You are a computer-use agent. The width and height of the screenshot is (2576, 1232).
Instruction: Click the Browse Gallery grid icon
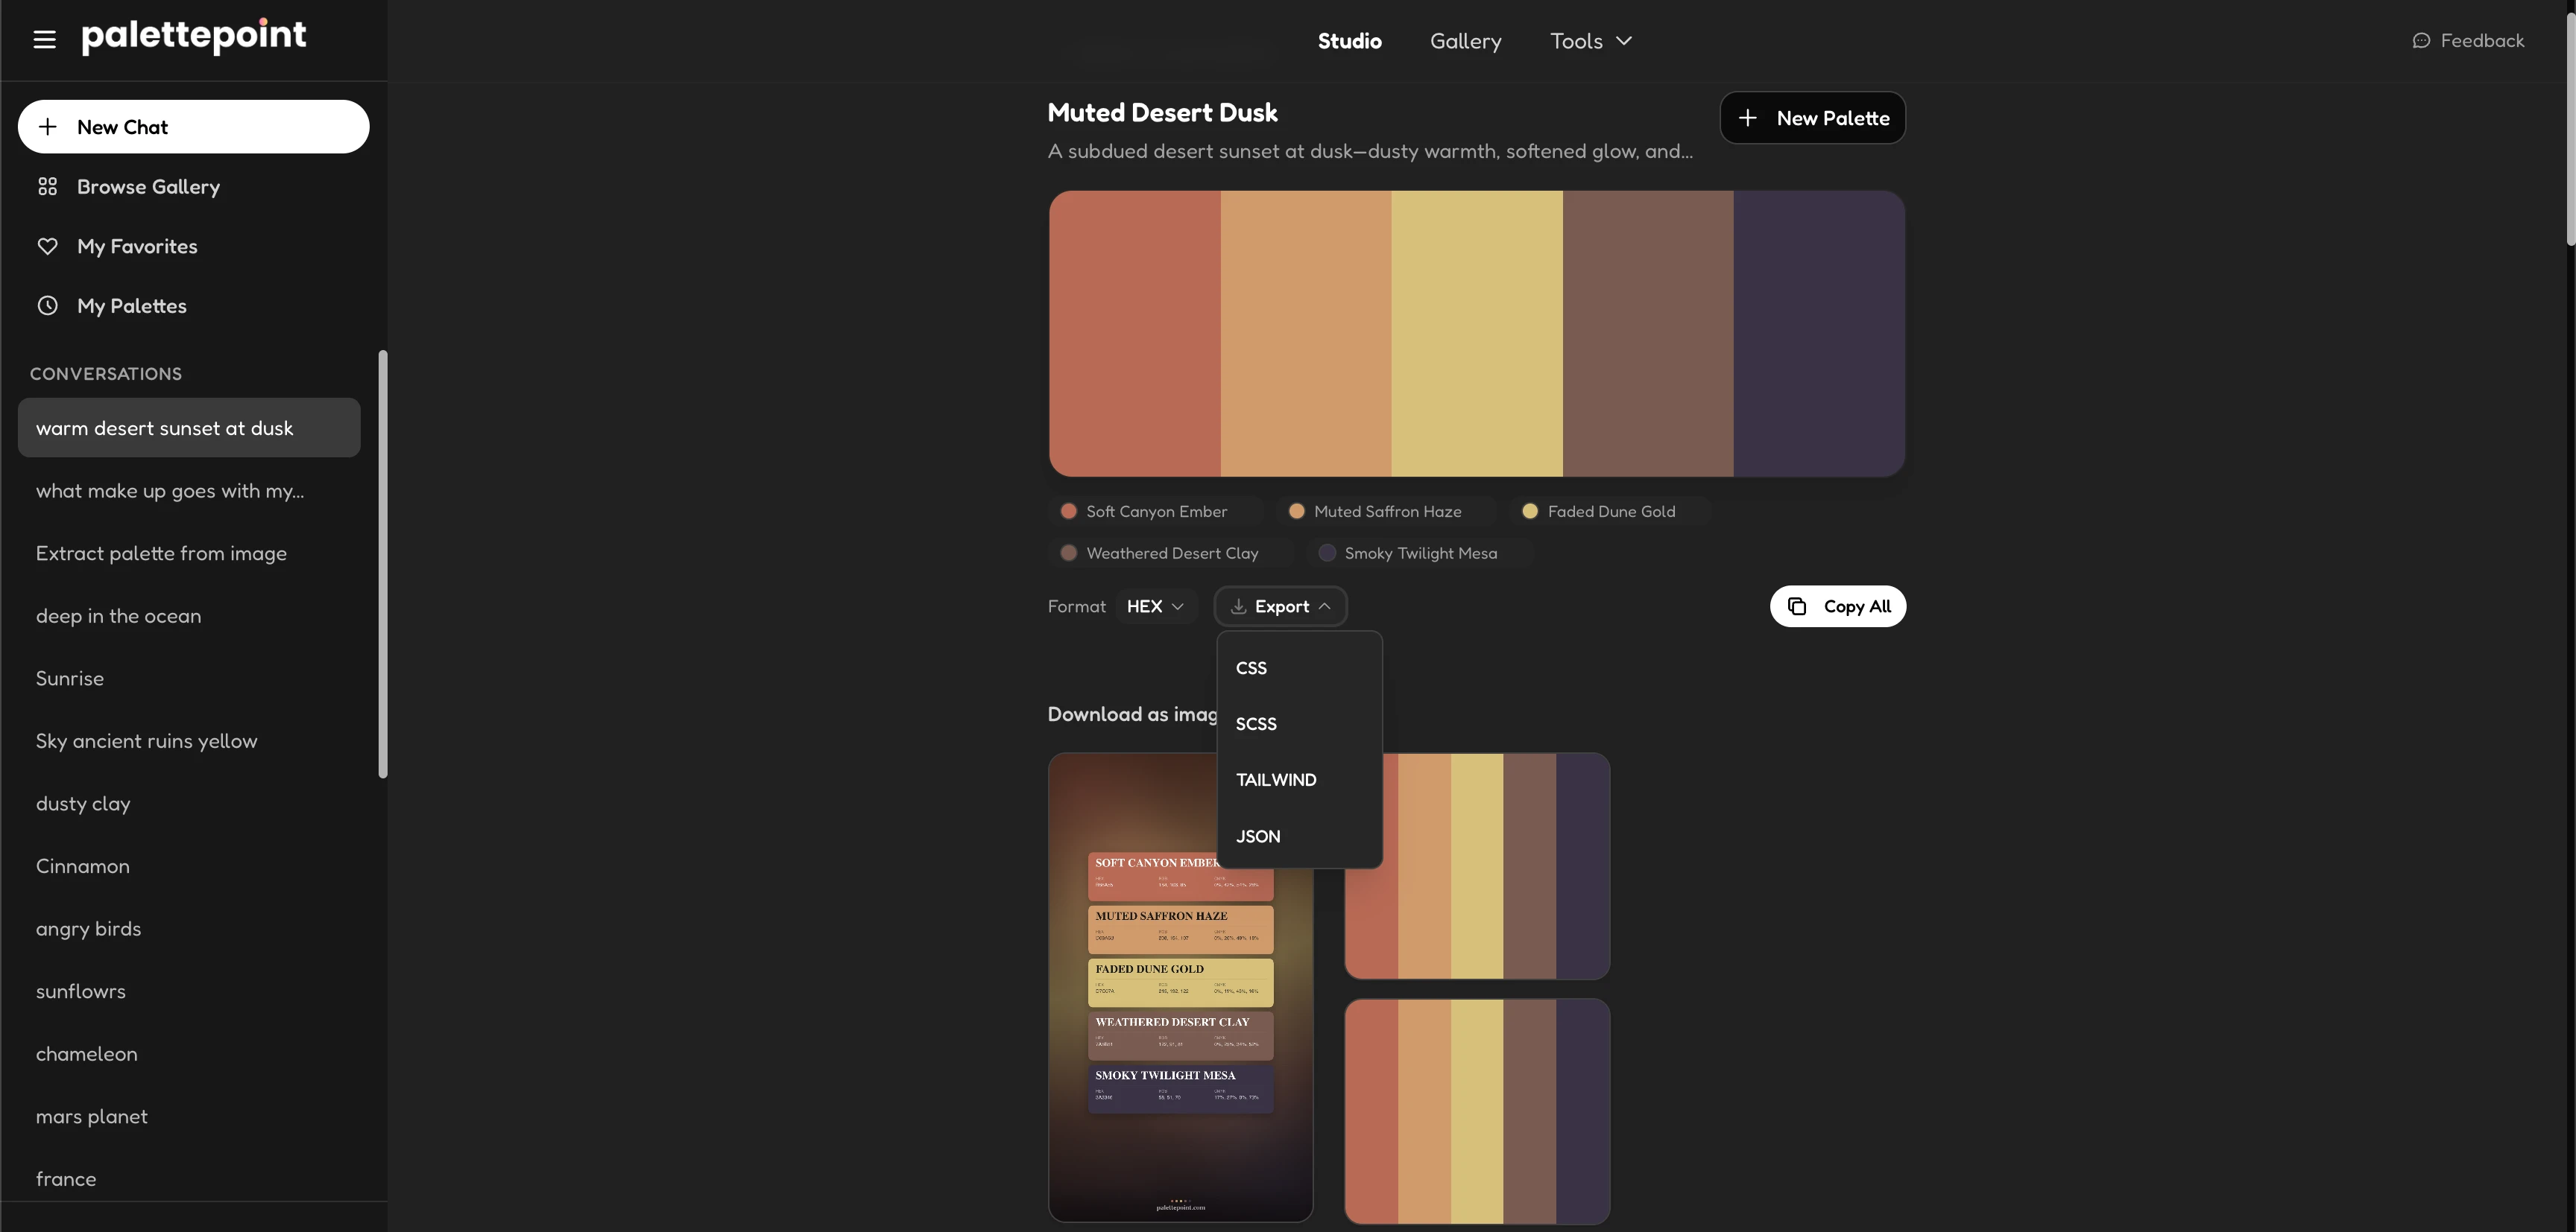[47, 187]
